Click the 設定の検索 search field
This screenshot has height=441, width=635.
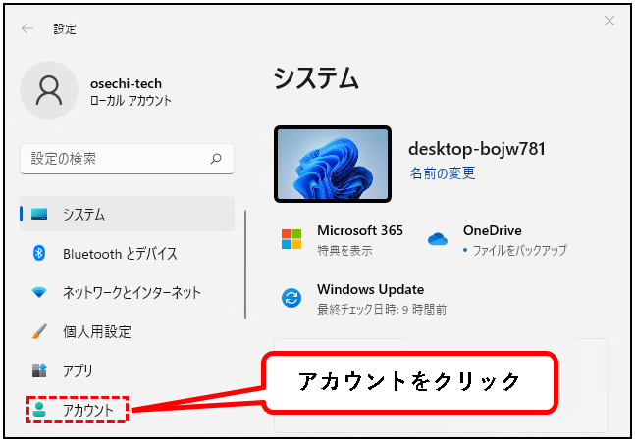[127, 159]
